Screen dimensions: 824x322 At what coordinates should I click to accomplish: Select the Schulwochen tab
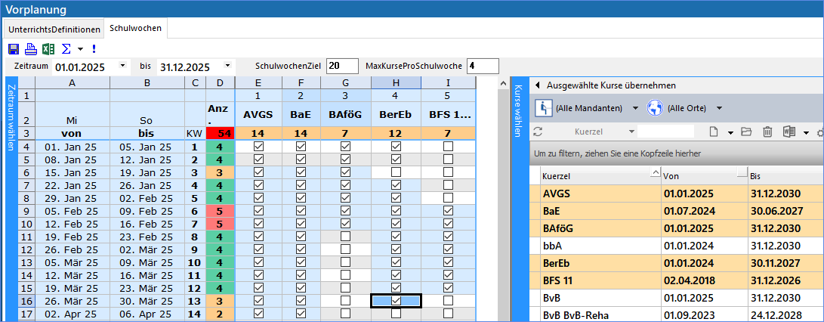[x=136, y=29]
